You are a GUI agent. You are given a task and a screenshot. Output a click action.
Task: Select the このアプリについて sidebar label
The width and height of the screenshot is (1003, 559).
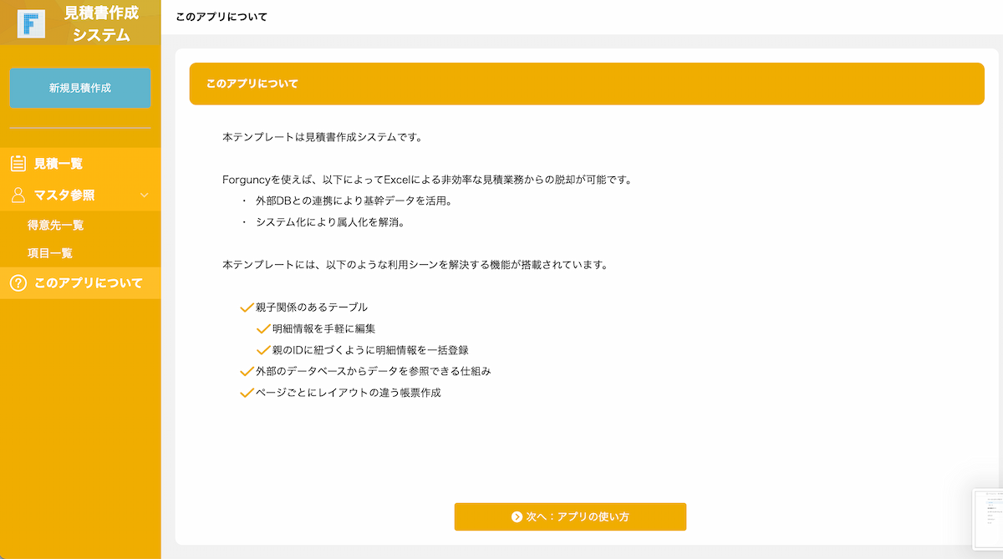[x=88, y=283]
